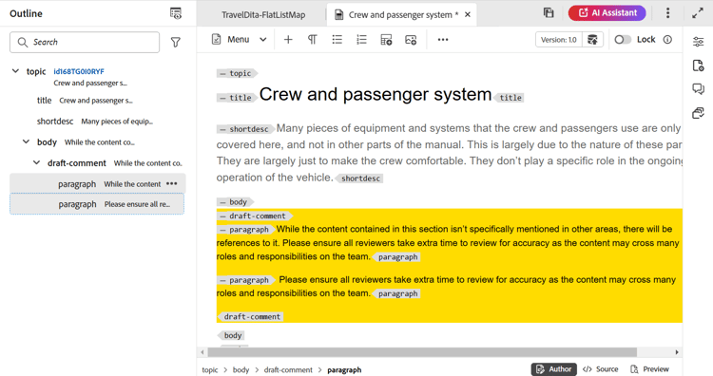Toggle the Lock switch
The width and height of the screenshot is (713, 376).
coord(623,40)
